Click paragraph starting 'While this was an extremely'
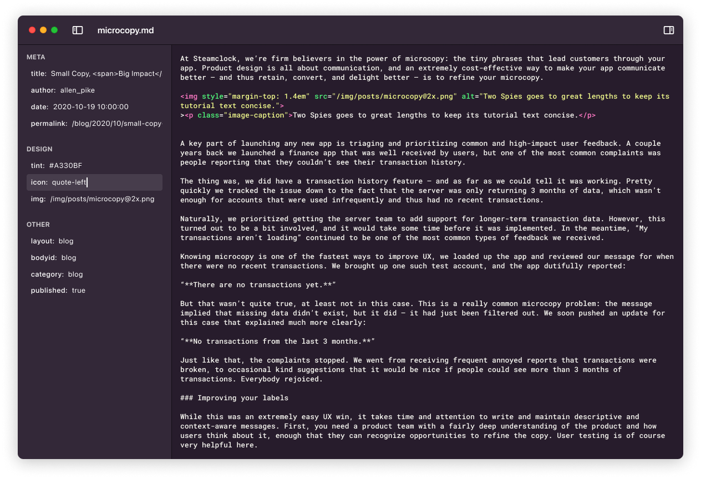Image resolution: width=701 pixels, height=479 pixels. 423,431
